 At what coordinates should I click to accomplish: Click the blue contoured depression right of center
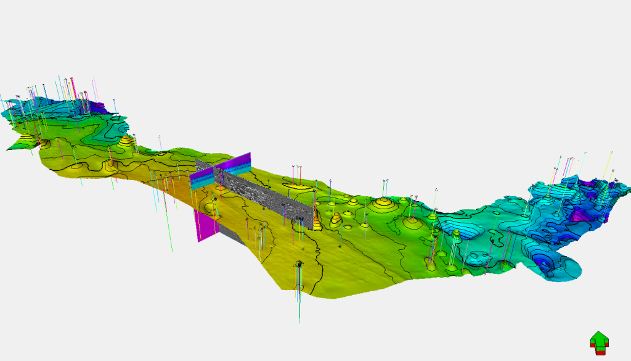pos(463,230)
